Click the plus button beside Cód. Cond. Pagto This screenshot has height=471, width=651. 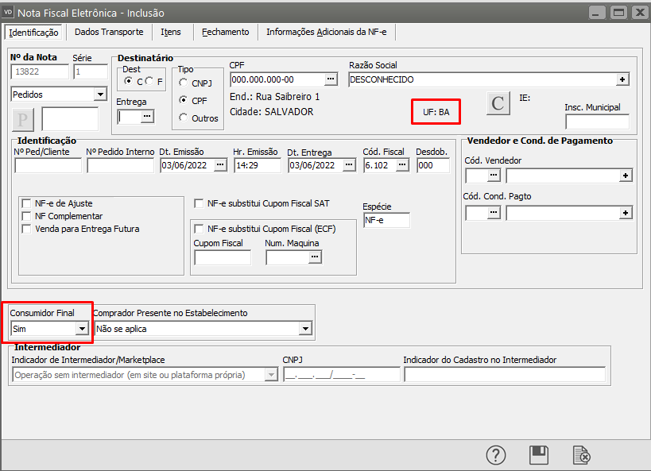(626, 212)
